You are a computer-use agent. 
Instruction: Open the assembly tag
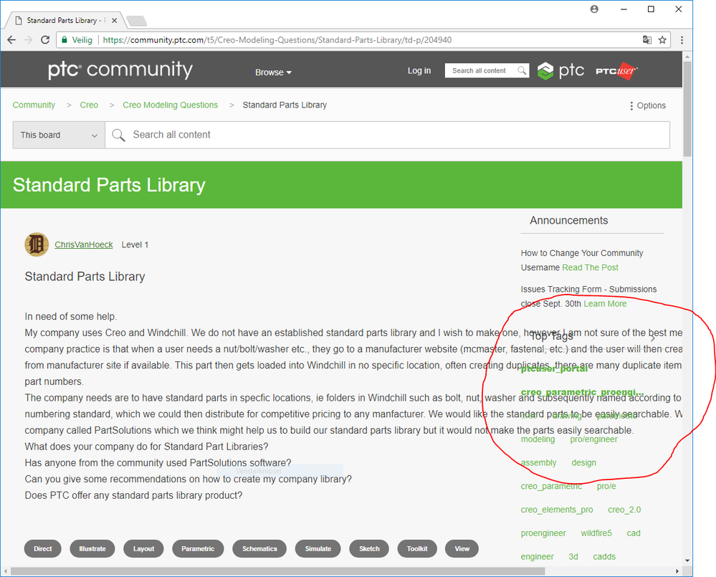click(x=539, y=463)
